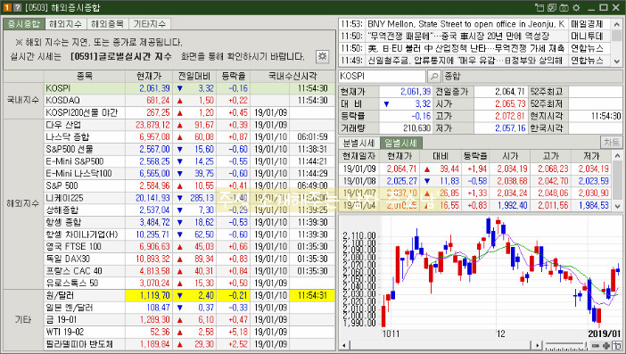Select the KOSPI200선물 야간 row
Viewport: 626px width, 354px height.
coord(189,112)
